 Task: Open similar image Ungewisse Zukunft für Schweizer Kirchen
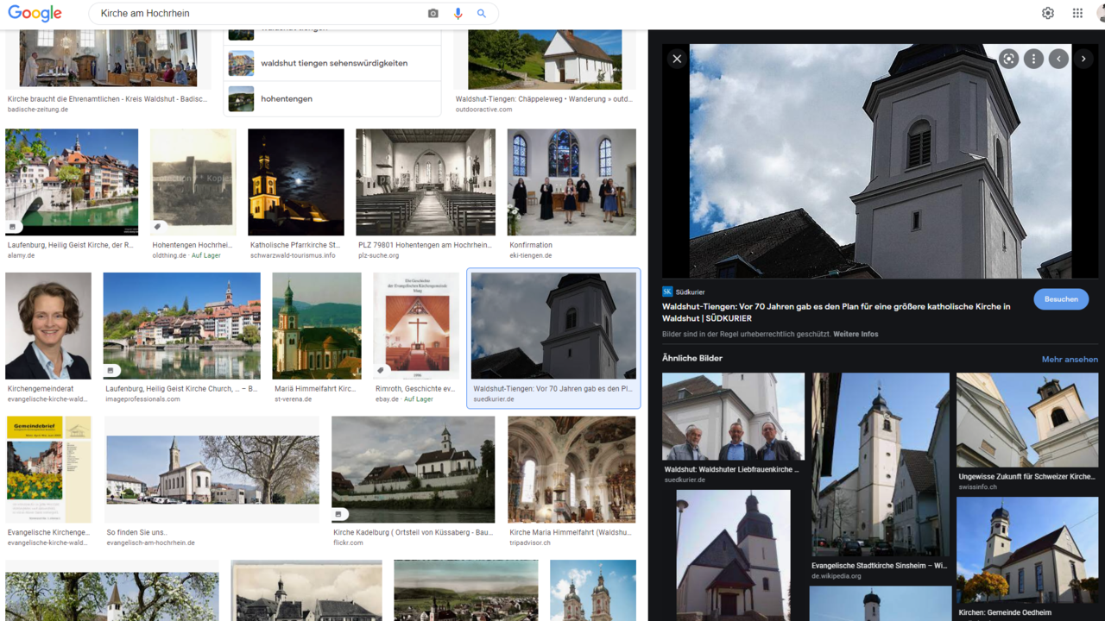coord(1027,420)
